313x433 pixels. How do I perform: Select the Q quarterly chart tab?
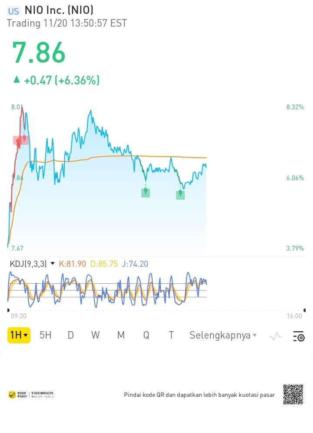point(146,335)
